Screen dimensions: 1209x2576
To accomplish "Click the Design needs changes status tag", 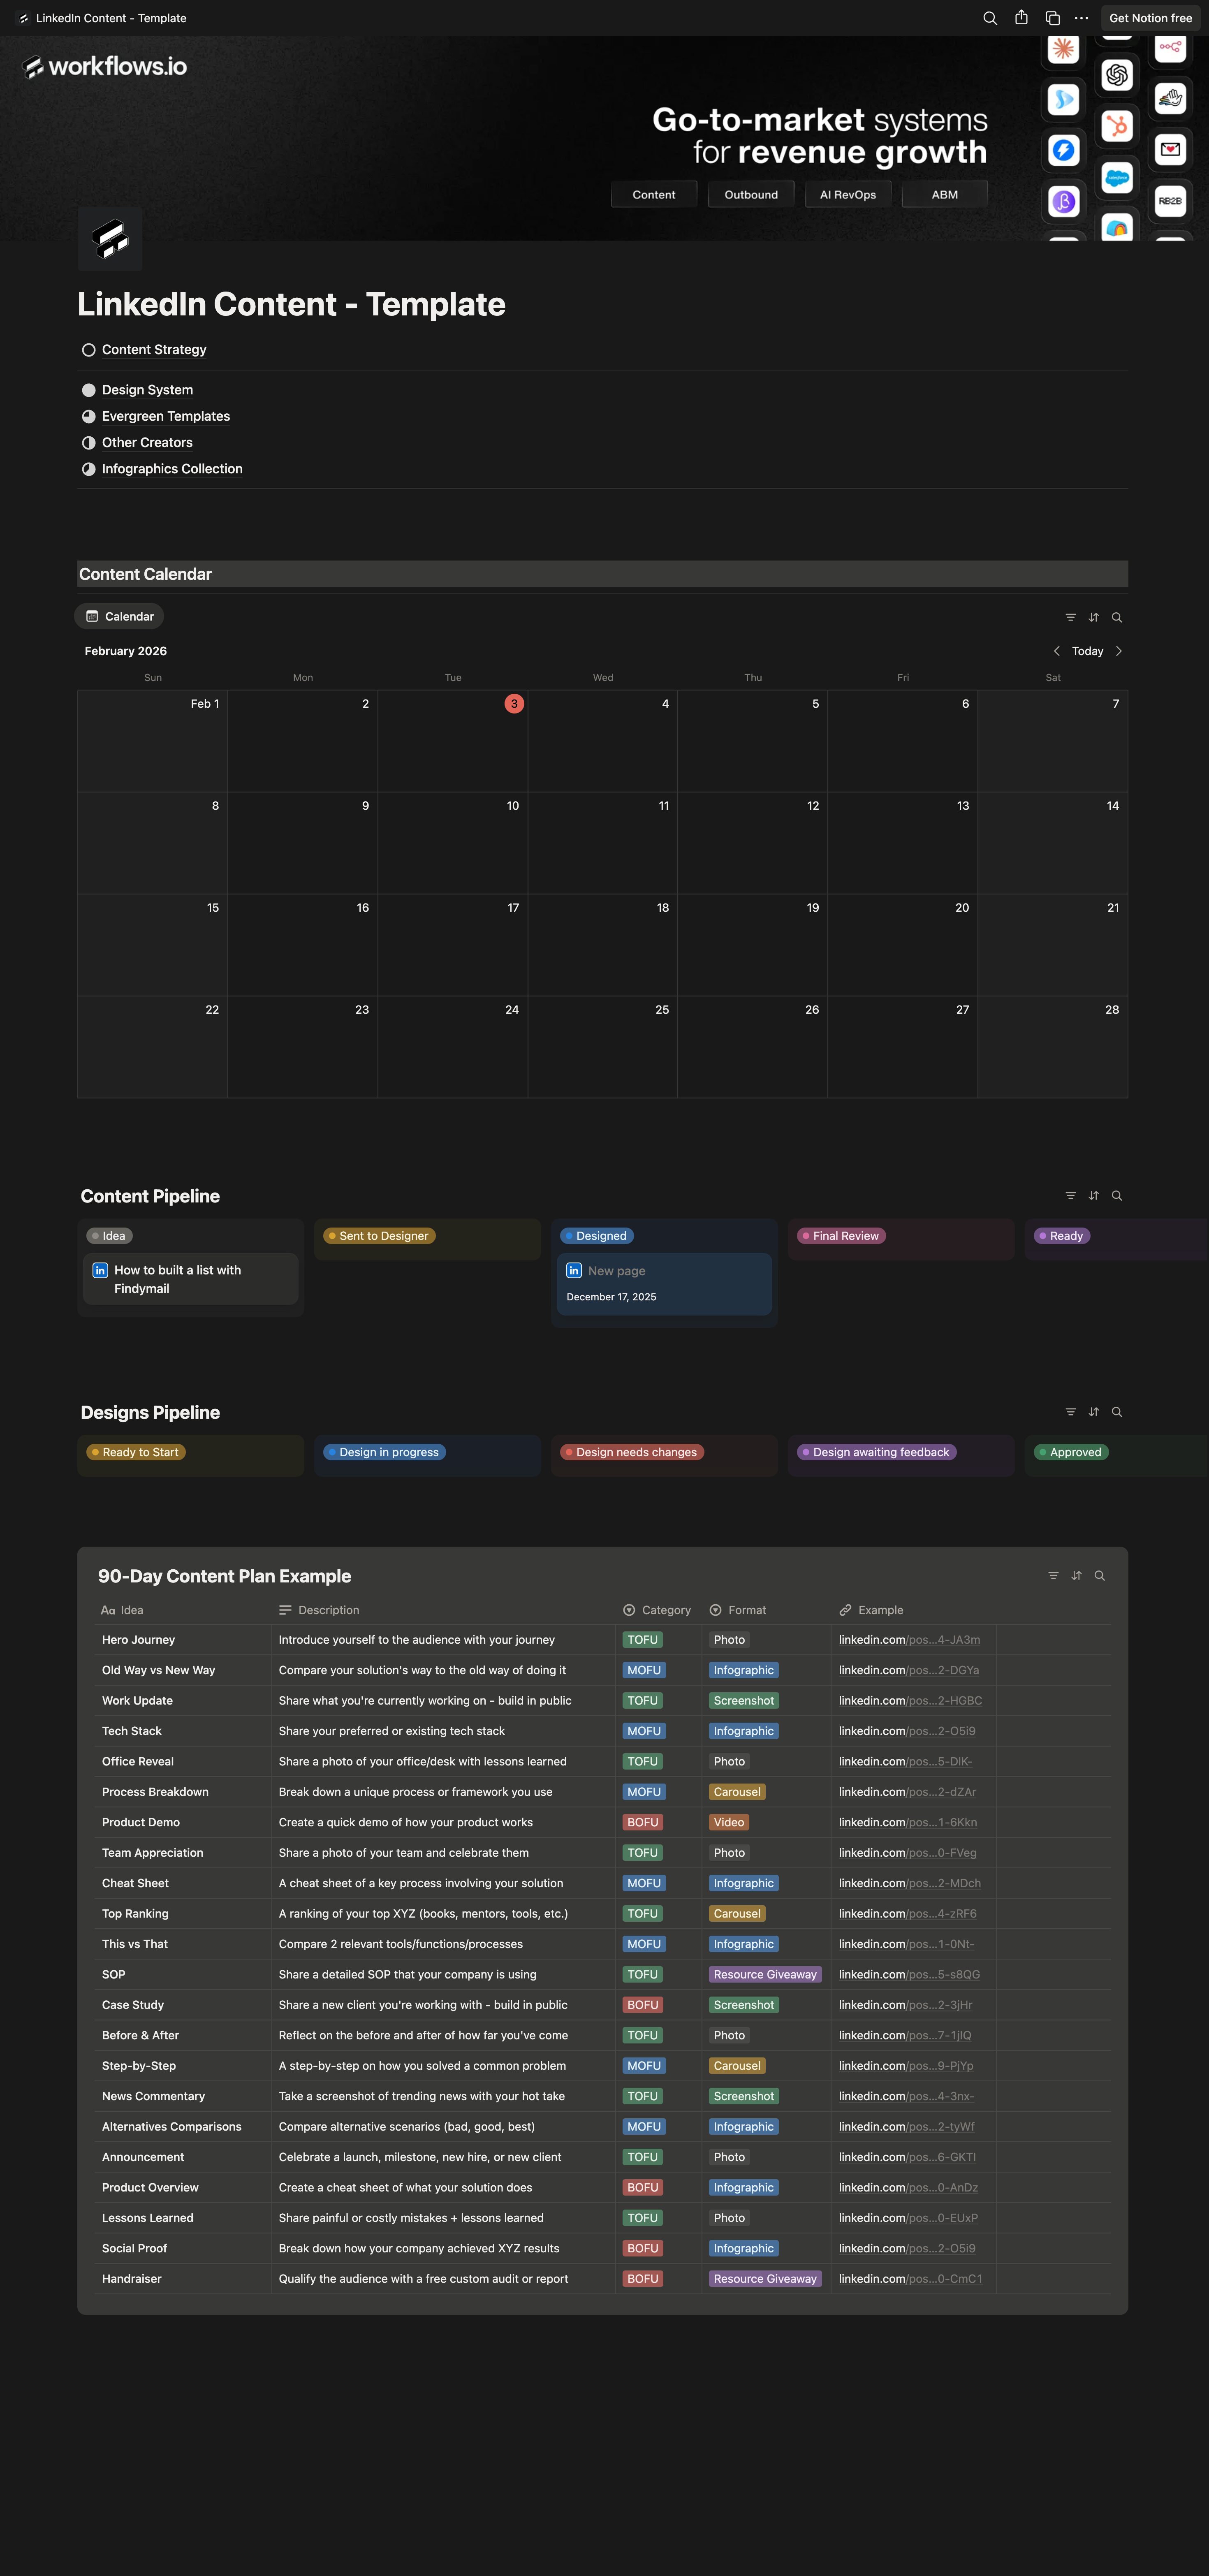I will point(632,1452).
